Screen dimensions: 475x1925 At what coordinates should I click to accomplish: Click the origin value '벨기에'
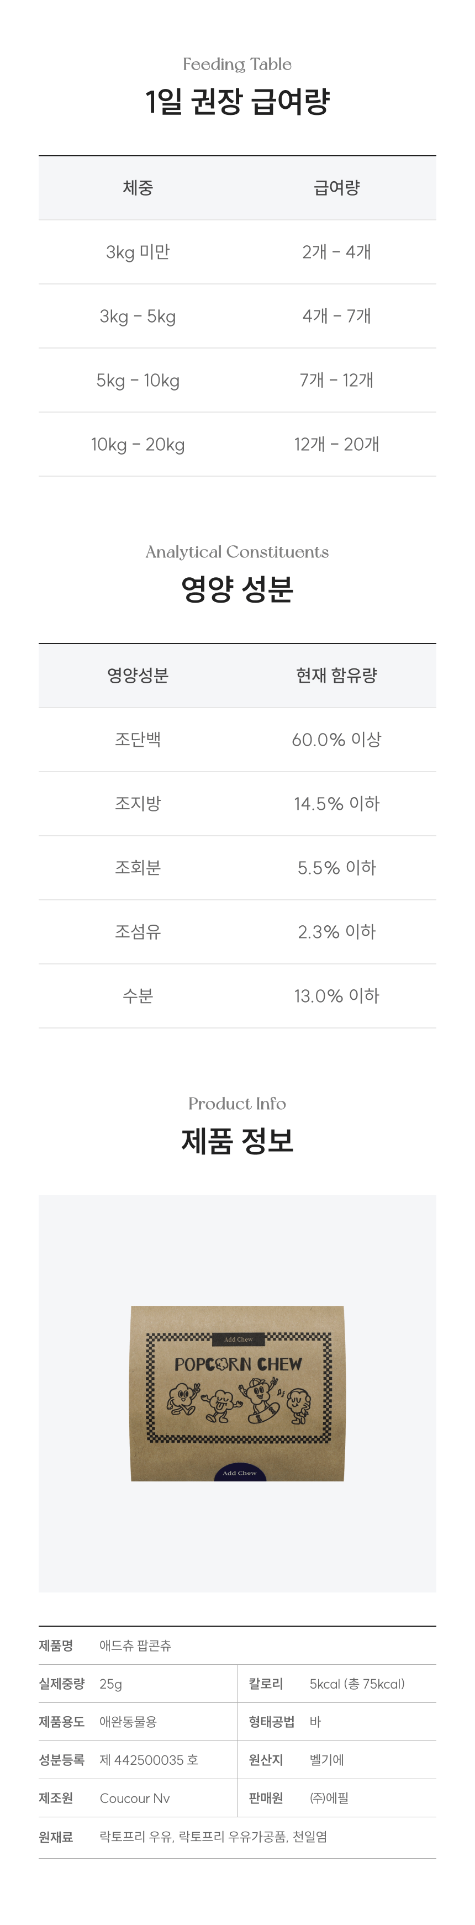(327, 1760)
